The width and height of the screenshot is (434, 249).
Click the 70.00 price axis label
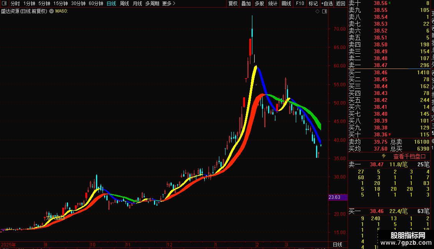(340, 29)
